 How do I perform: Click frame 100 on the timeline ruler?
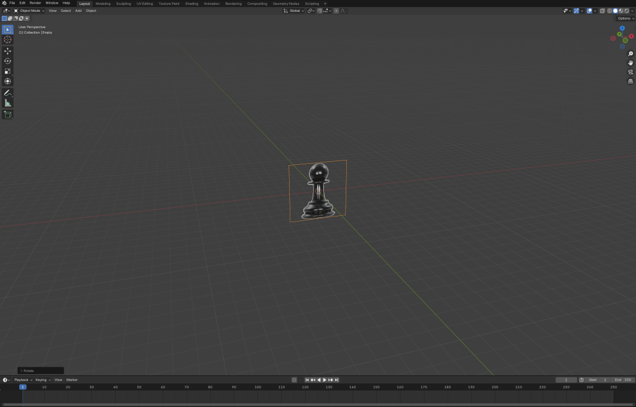[x=257, y=387]
